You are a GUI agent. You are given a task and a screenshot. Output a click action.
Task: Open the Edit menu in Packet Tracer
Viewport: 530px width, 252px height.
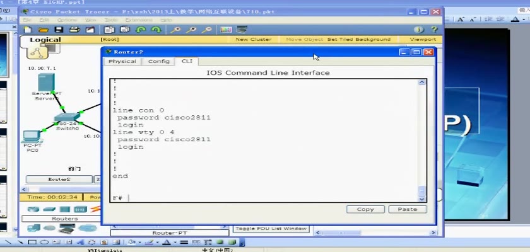tap(44, 20)
